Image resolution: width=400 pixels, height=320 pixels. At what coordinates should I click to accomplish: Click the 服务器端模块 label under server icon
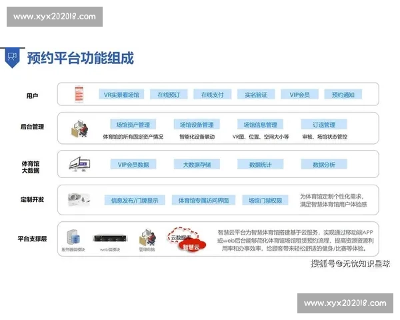click(73, 249)
